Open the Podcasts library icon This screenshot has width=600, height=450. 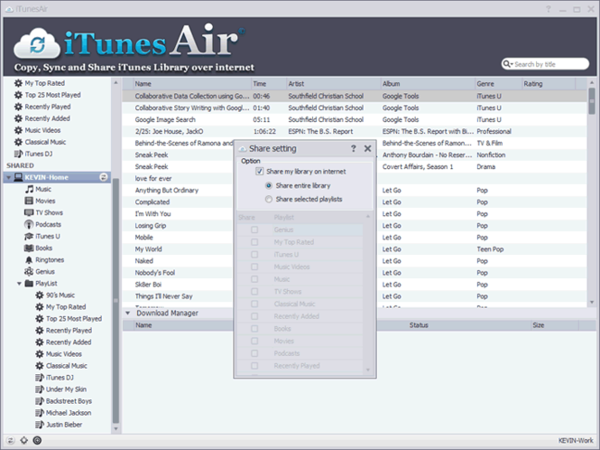tap(29, 224)
